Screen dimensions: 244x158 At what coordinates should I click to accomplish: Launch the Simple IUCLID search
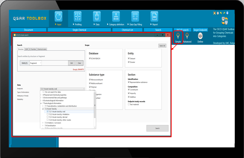tap(178, 38)
